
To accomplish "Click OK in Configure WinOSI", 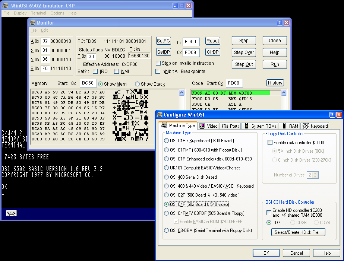I will pos(266,253).
